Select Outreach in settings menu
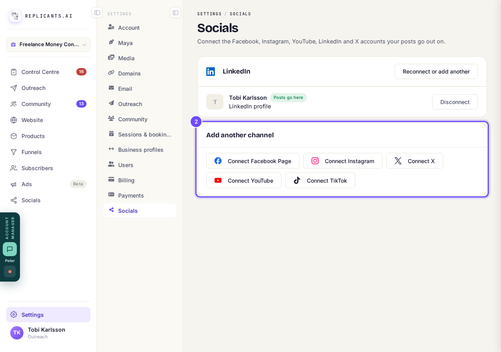Viewport: 501px width, 352px height. coord(140,104)
